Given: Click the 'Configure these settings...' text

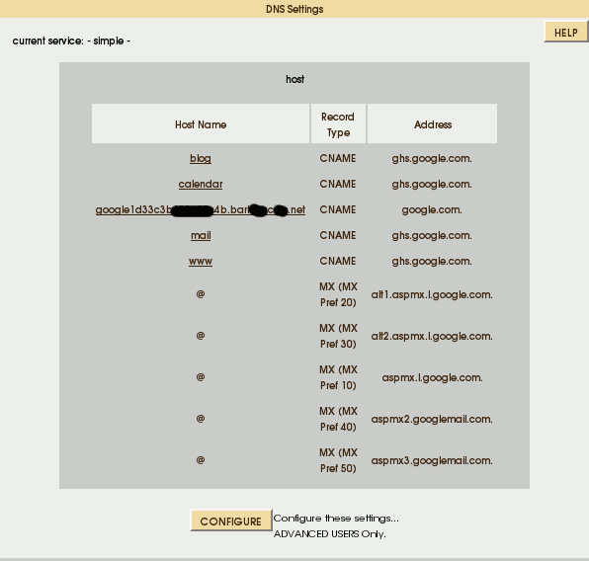Looking at the screenshot, I should click(x=336, y=519).
